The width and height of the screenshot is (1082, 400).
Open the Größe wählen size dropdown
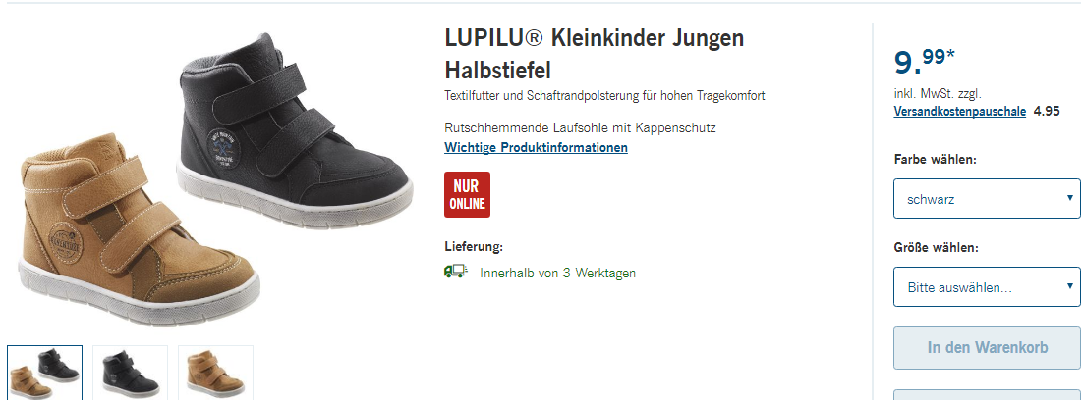(987, 286)
